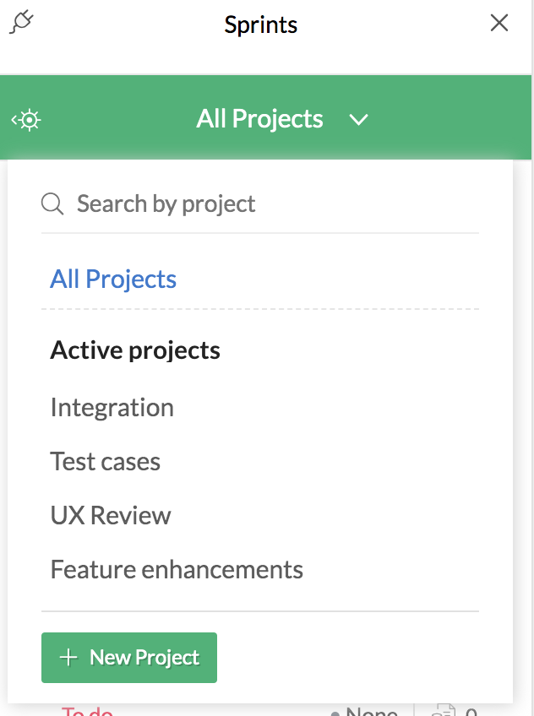
Task: Collapse the All Projects chevron arrow
Action: pyautogui.click(x=359, y=120)
